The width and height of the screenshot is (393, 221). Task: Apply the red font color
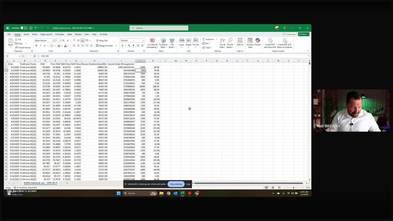[x=65, y=46]
